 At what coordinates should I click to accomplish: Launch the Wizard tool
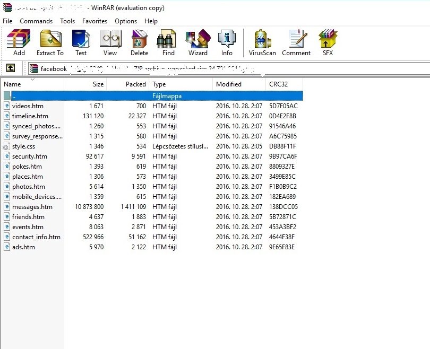(x=197, y=42)
